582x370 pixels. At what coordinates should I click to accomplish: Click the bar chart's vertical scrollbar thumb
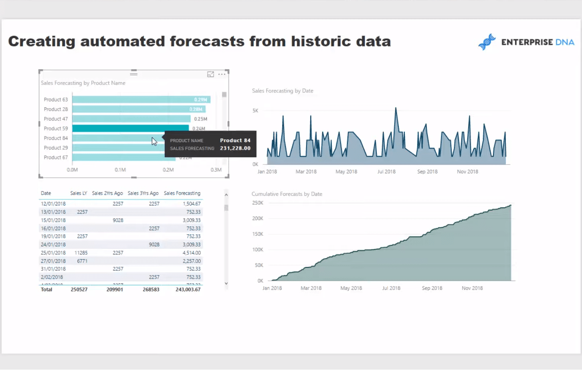tap(224, 95)
